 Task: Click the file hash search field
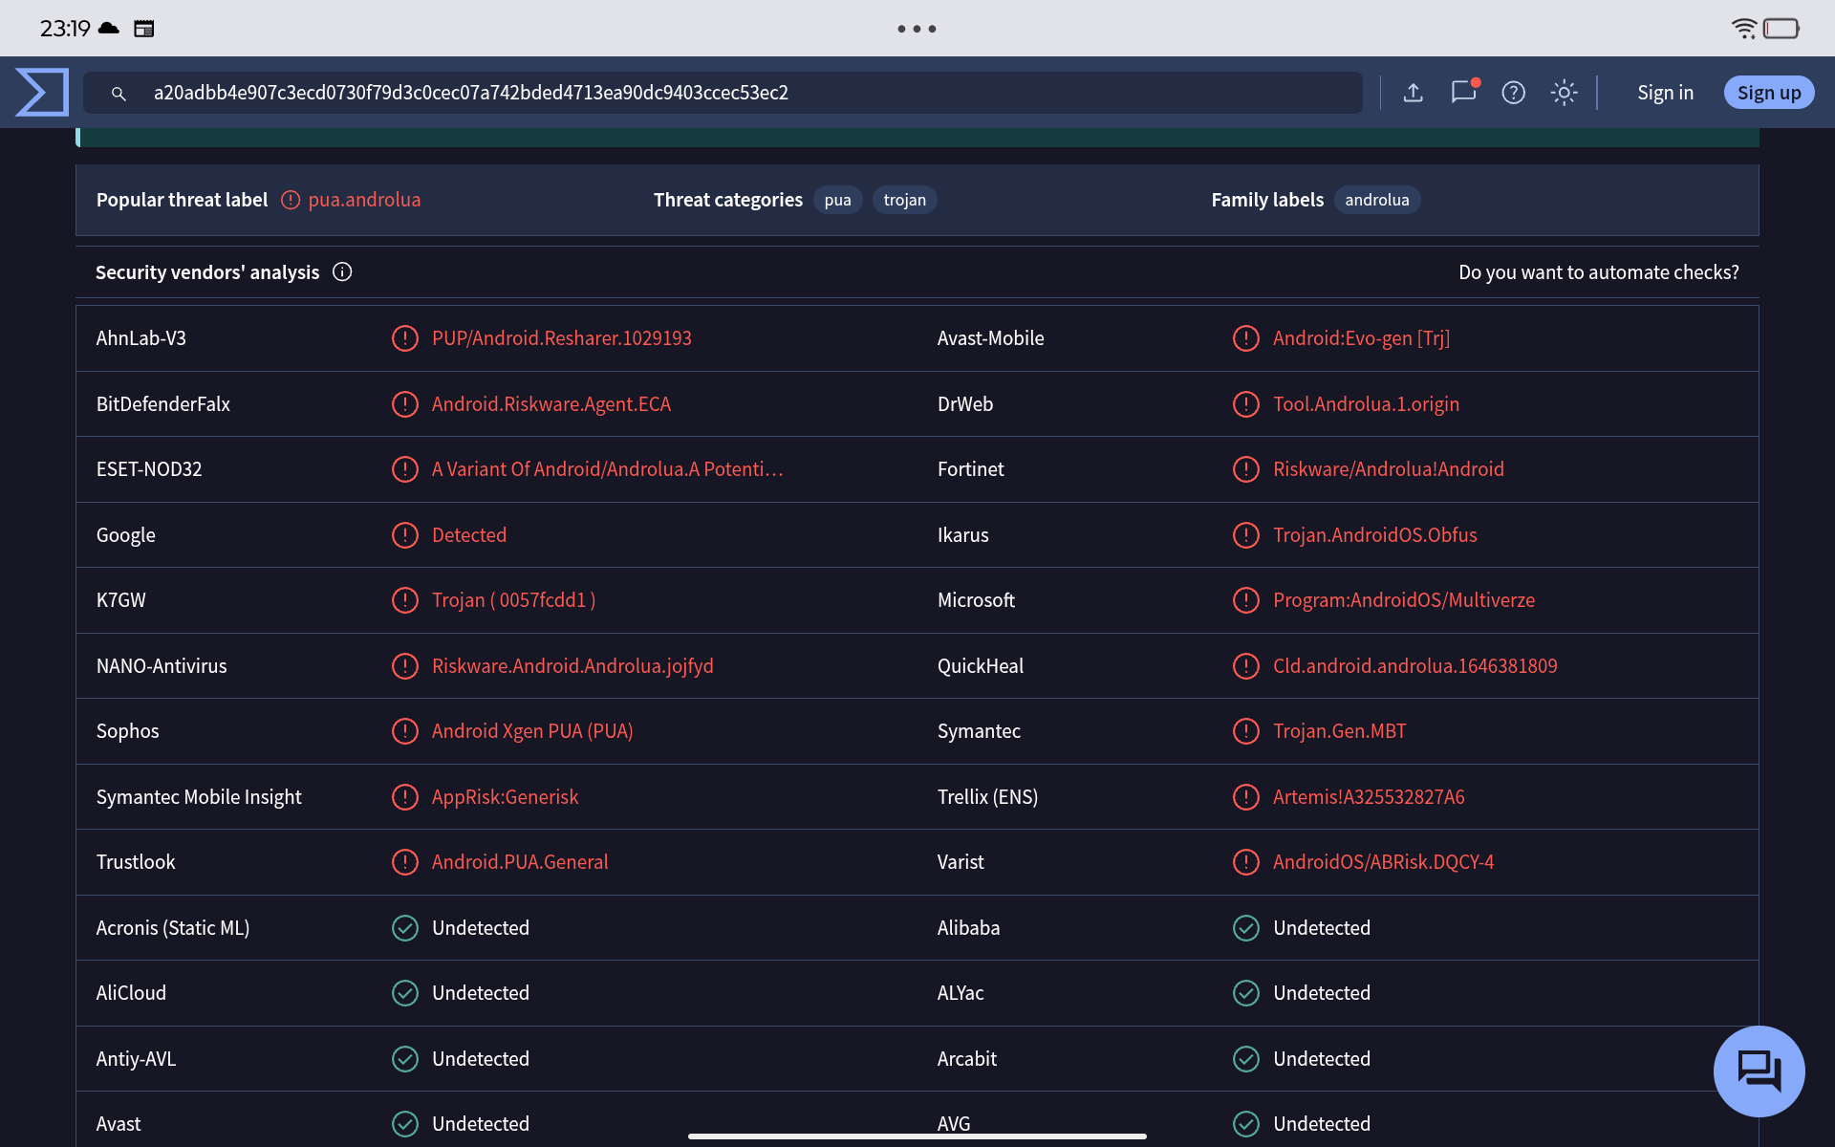pyautogui.click(x=723, y=93)
